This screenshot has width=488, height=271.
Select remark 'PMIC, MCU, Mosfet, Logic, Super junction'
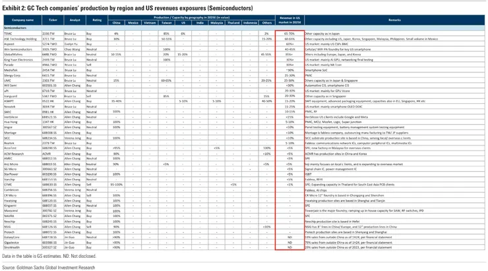pyautogui.click(x=334, y=122)
